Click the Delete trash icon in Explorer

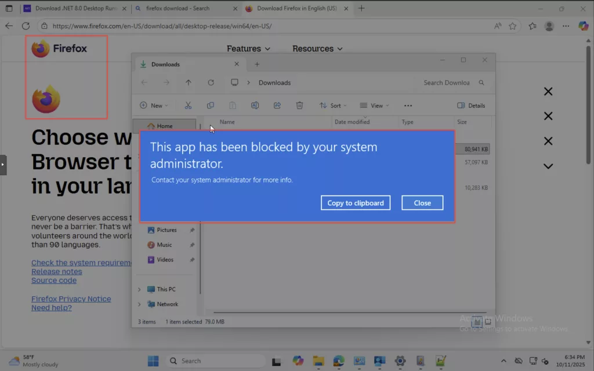[x=299, y=106]
